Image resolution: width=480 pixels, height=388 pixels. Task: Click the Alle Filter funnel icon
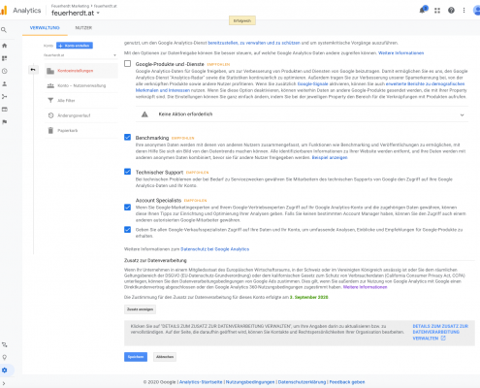click(50, 101)
